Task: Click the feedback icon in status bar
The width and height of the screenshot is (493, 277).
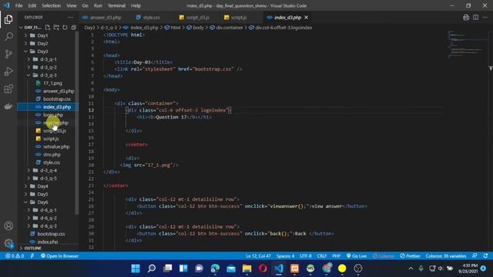Action: tap(475, 256)
